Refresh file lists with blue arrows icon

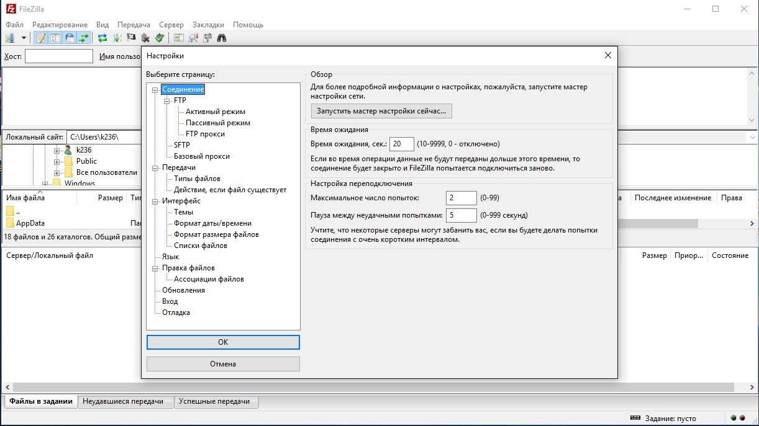coord(102,38)
